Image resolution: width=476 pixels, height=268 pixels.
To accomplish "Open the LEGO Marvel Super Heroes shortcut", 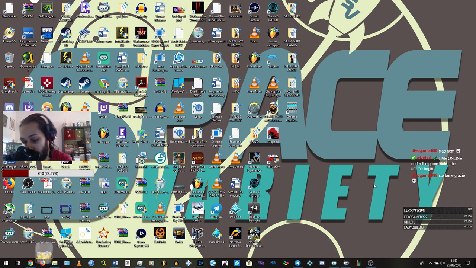I will (160, 36).
